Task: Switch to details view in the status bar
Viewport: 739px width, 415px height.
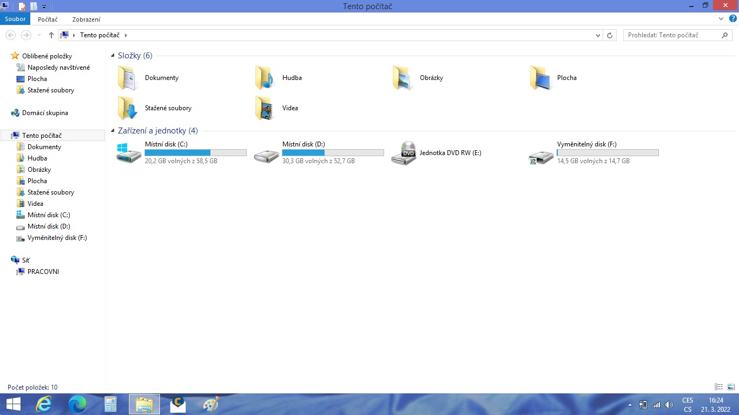Action: pyautogui.click(x=719, y=387)
